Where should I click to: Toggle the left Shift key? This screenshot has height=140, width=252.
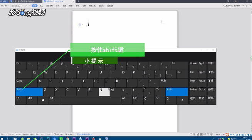coord(29,92)
